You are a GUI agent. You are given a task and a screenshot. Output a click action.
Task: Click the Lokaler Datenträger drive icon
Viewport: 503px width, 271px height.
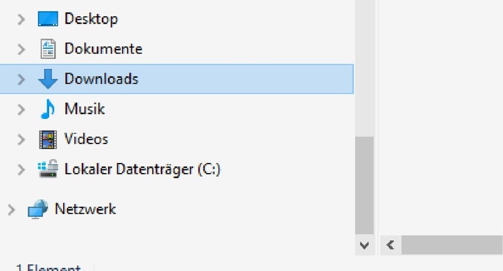tap(48, 170)
